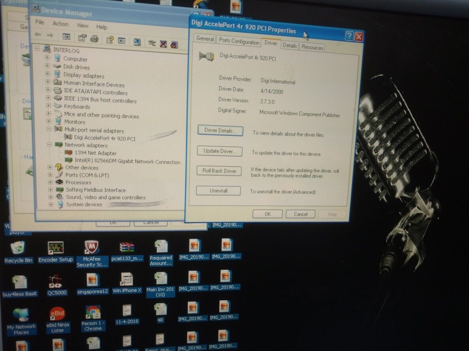The width and height of the screenshot is (469, 351).
Task: Click the Driver Details... button
Action: [220, 131]
